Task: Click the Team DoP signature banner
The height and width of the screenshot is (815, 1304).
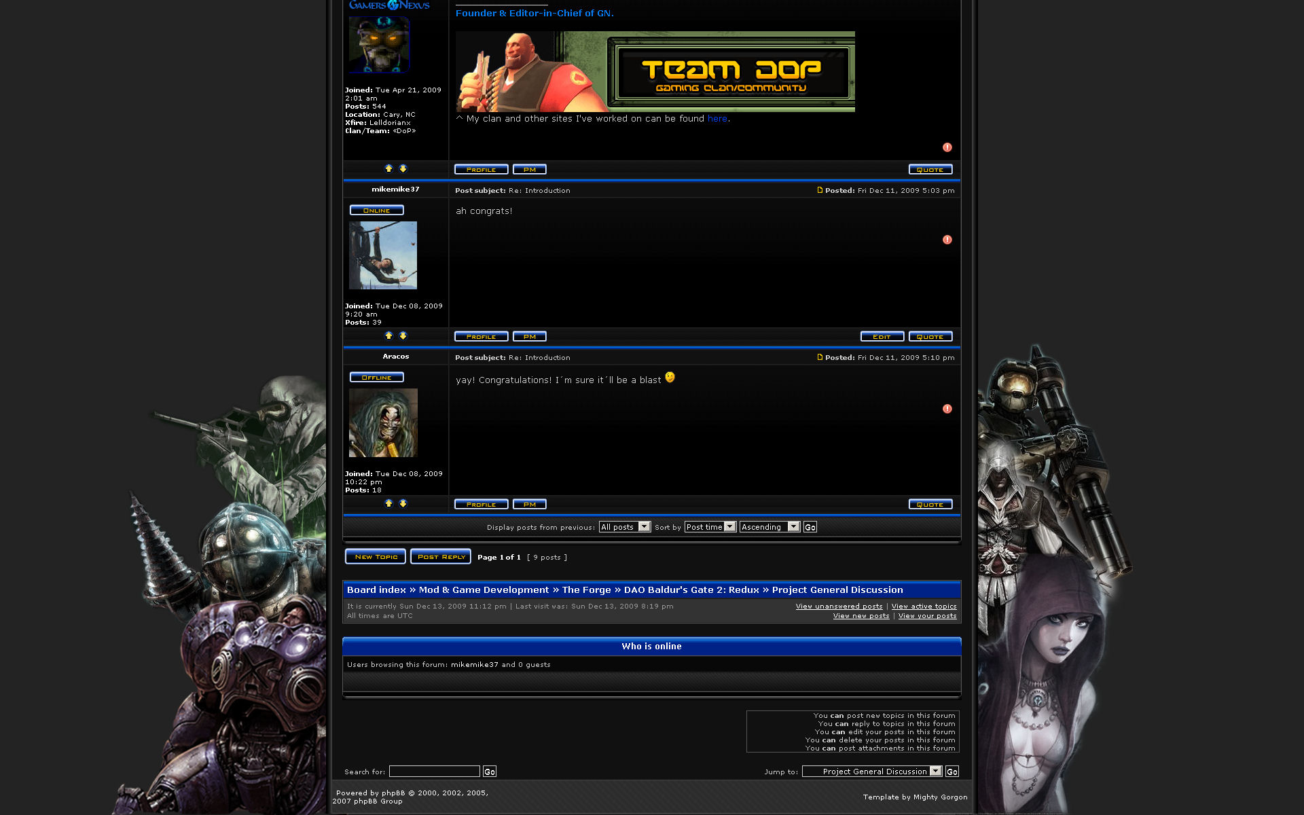Action: point(655,71)
